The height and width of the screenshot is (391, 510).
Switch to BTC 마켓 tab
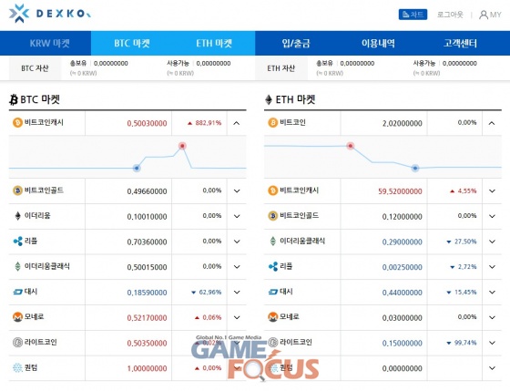(132, 44)
